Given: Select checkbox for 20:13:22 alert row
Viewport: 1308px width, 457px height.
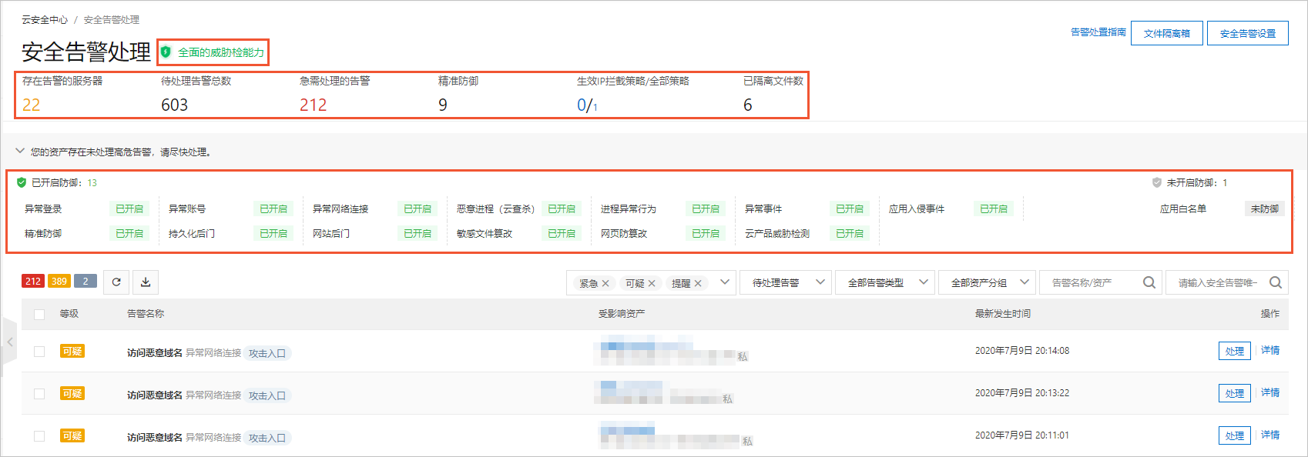Looking at the screenshot, I should (x=39, y=393).
